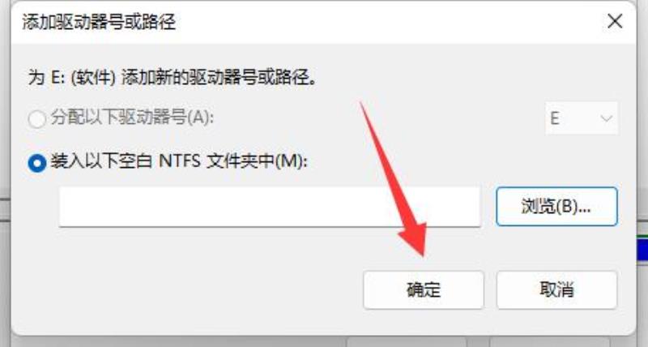648x347 pixels.
Task: Click the partially hidden button beneath the dialog
Action: tap(407, 341)
